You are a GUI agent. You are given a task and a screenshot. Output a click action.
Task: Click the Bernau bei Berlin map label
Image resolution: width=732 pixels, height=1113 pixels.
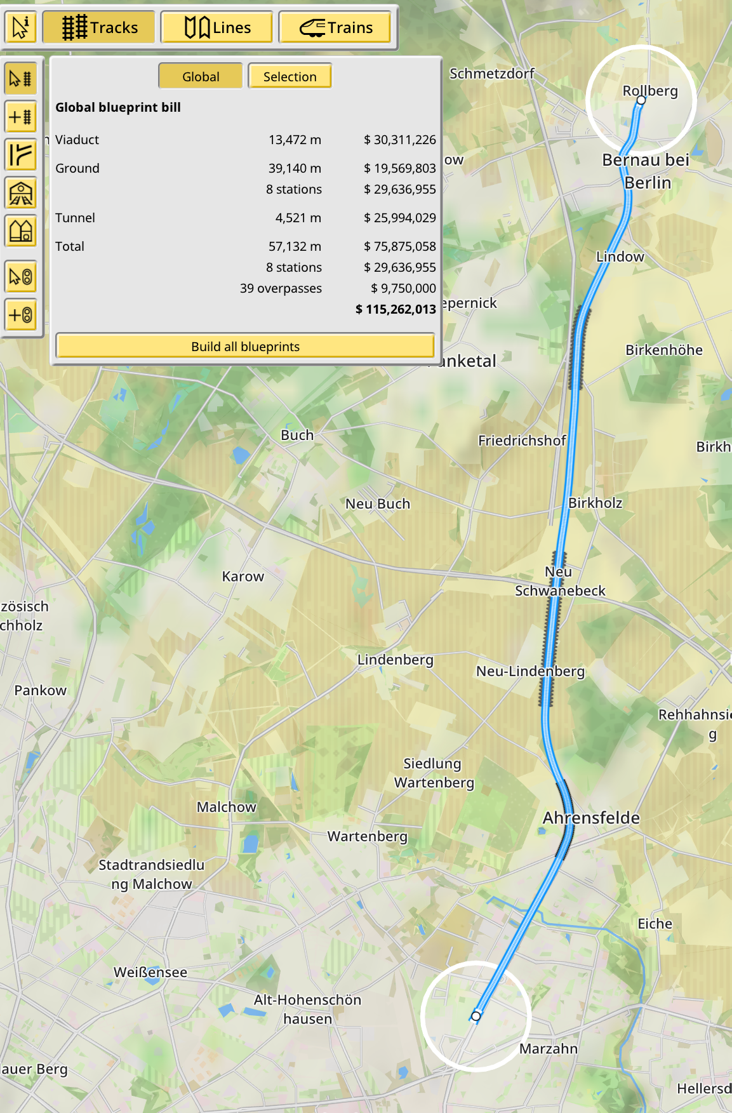pos(646,171)
